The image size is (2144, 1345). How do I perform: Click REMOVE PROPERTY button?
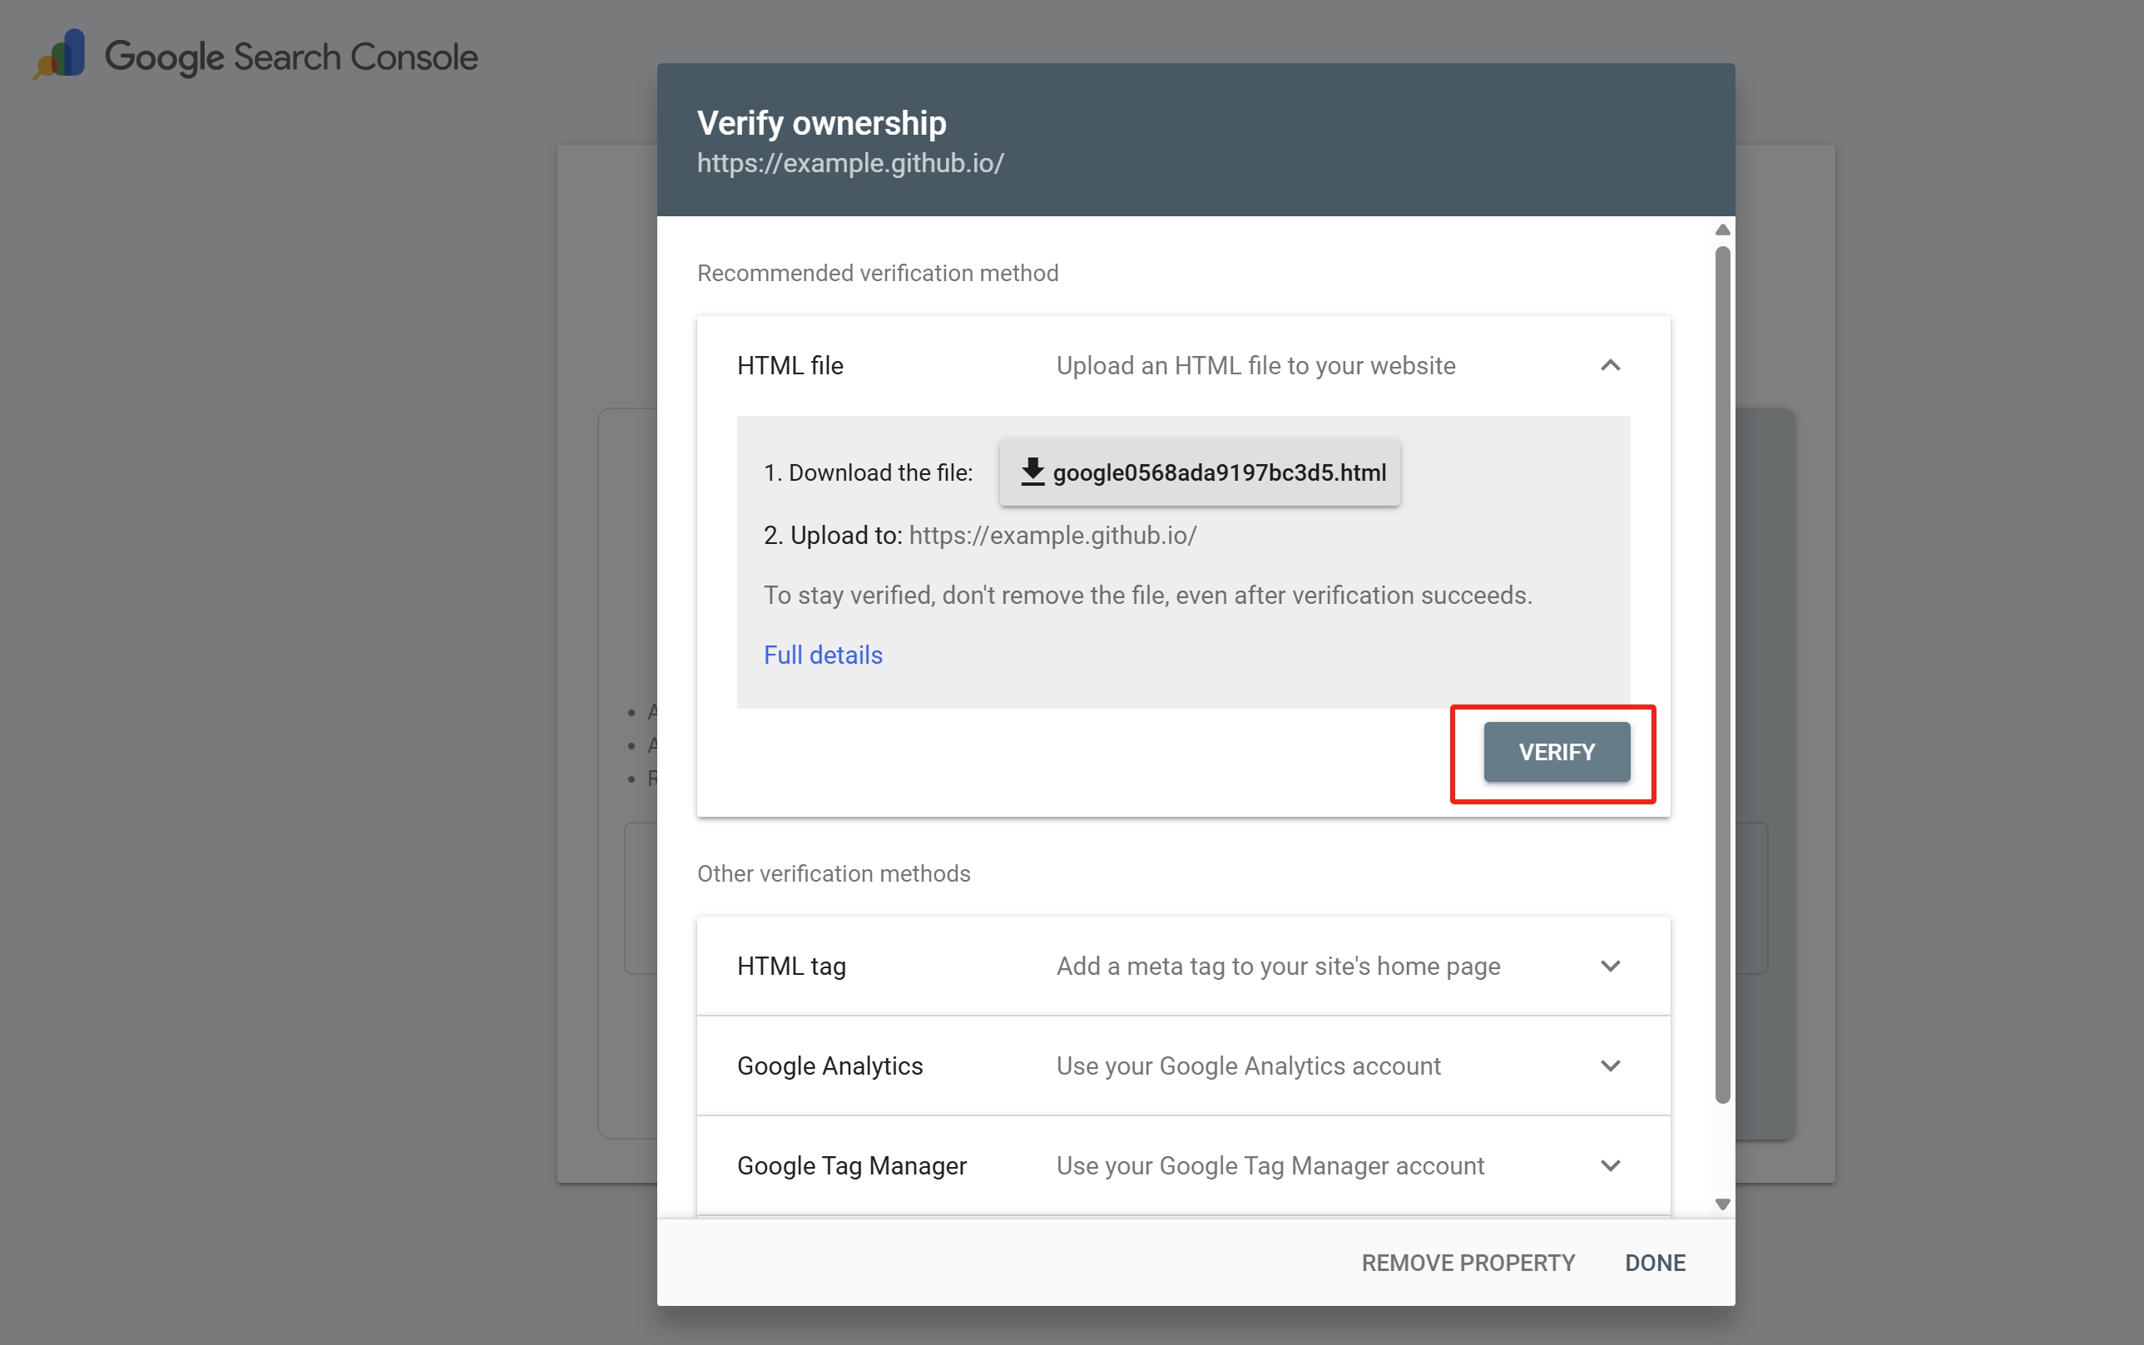click(1468, 1263)
